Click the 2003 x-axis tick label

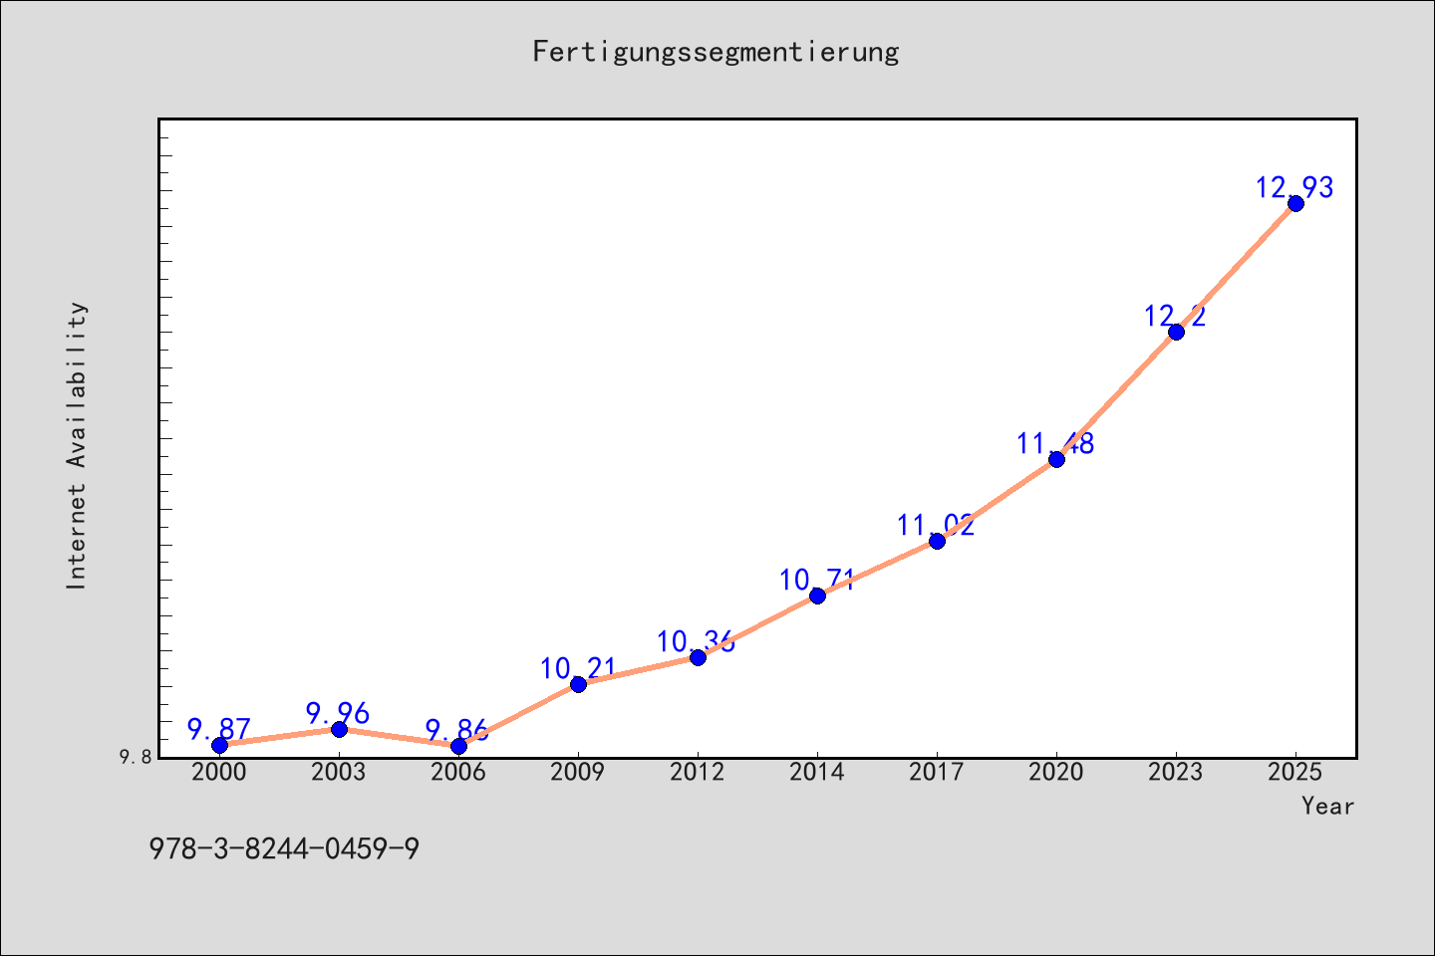pyautogui.click(x=339, y=772)
